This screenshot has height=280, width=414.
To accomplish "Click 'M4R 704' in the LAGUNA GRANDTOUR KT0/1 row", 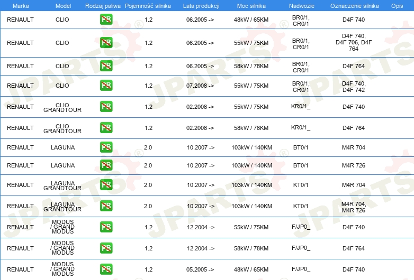I will (354, 185).
